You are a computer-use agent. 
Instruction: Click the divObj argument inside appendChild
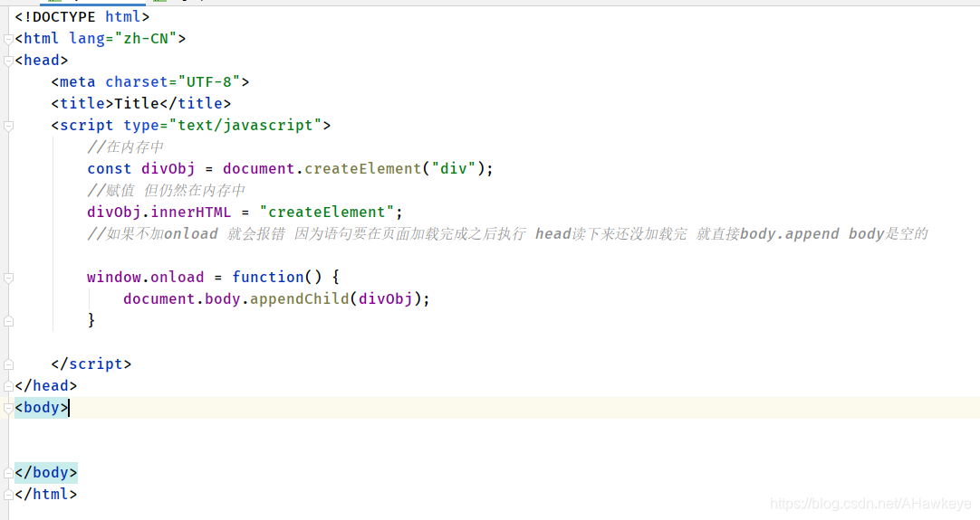click(385, 299)
